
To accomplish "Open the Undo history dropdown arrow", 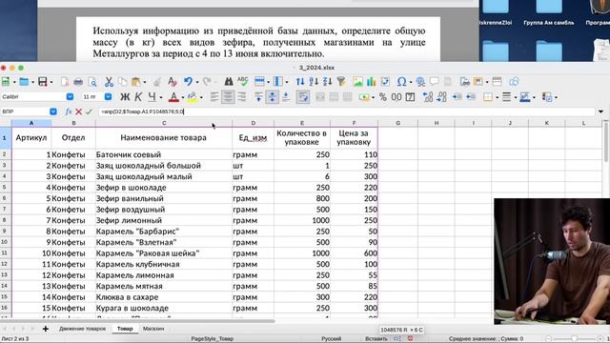I will point(197,82).
